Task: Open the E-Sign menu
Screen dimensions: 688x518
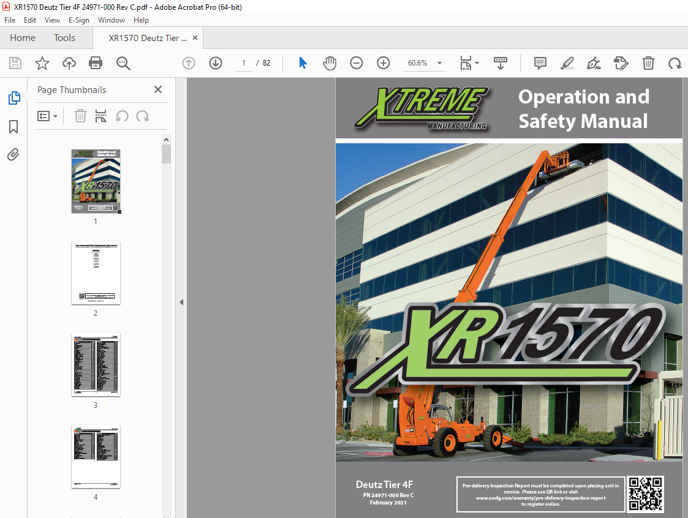Action: pos(79,20)
